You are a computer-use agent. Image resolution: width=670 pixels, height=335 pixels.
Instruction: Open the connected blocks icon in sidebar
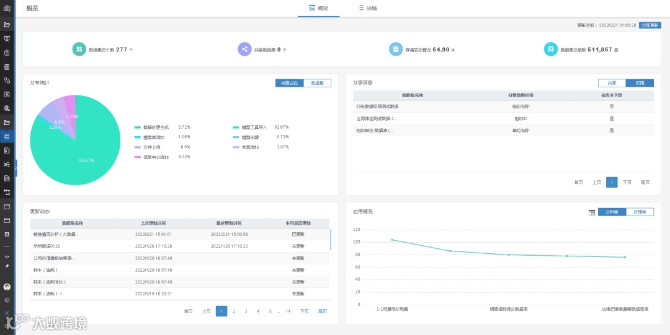[x=7, y=80]
